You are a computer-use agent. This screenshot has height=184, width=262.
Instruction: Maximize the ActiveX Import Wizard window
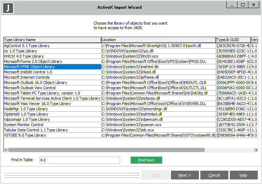[x=243, y=5]
